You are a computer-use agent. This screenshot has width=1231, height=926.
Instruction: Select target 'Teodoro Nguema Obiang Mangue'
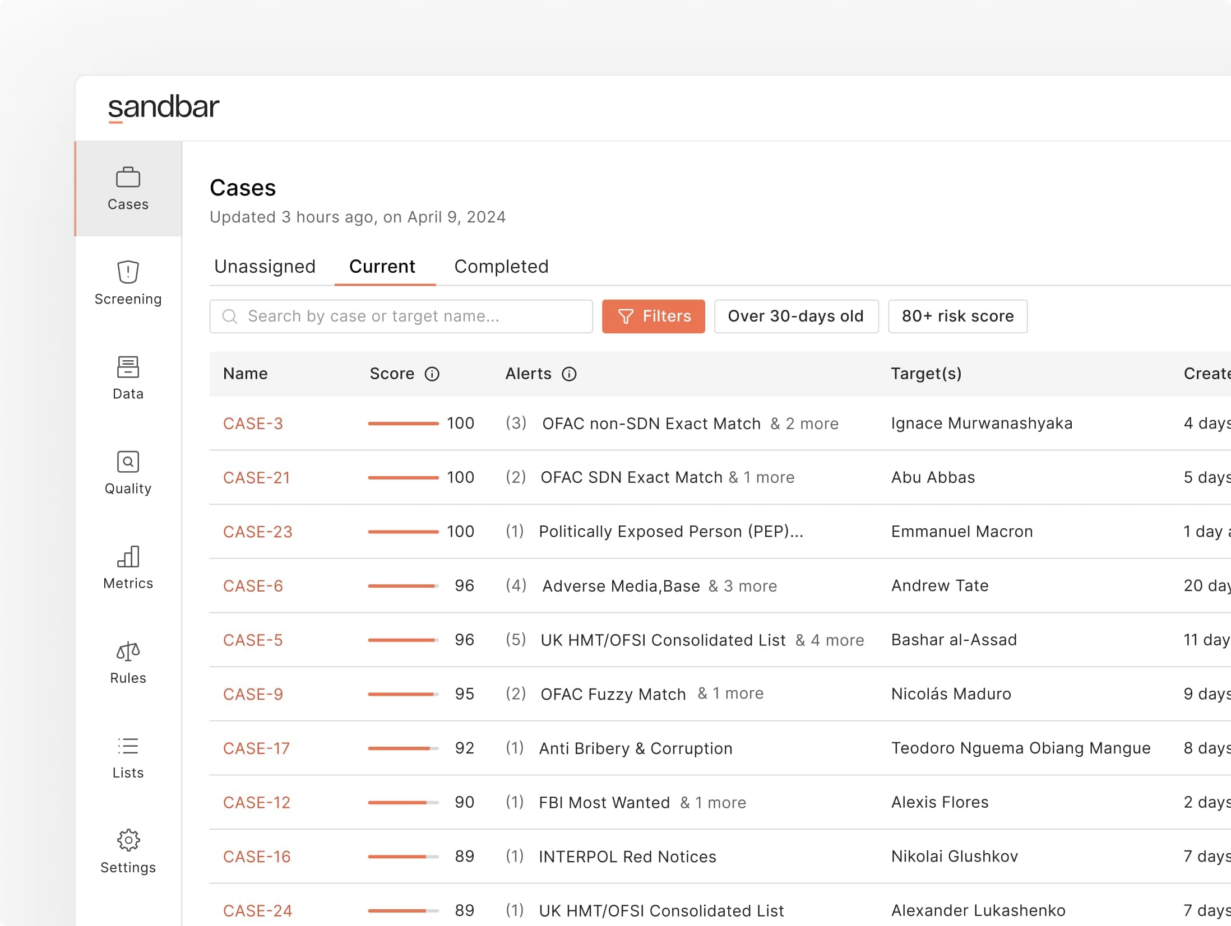click(x=1021, y=748)
